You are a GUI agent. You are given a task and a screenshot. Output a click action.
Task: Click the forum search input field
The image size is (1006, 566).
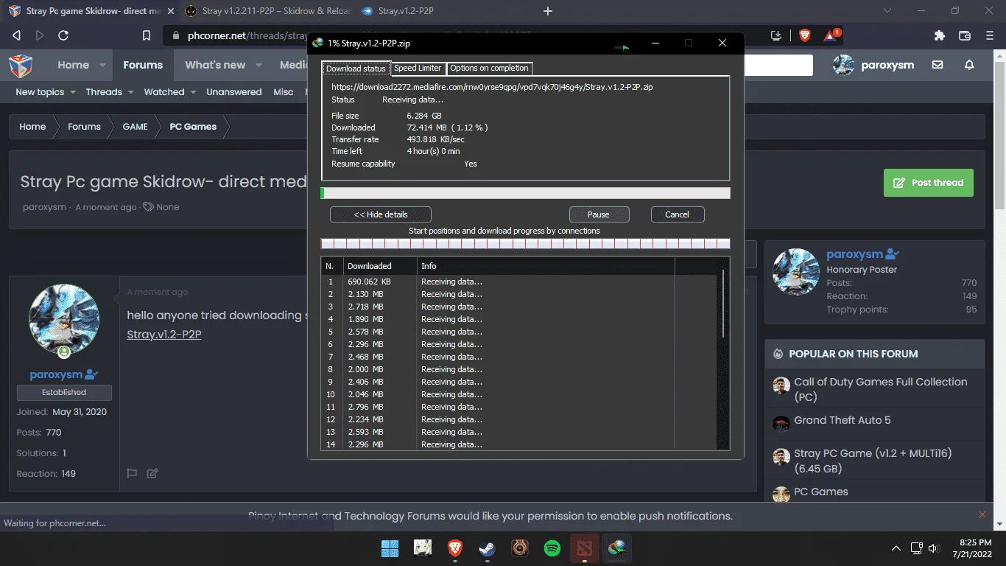(x=778, y=65)
